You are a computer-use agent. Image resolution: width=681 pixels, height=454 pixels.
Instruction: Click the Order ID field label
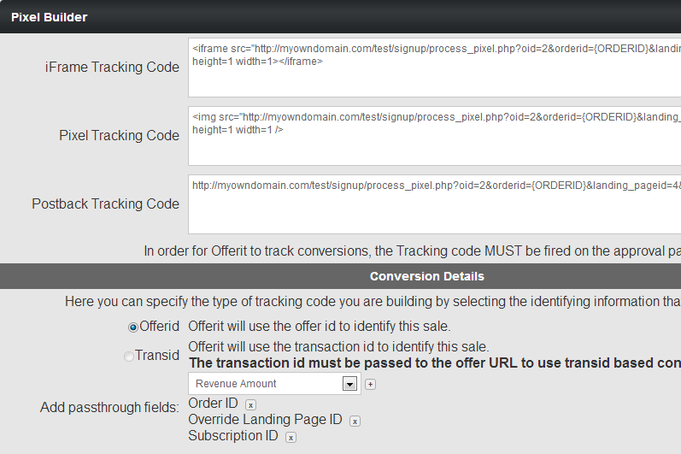pyautogui.click(x=213, y=404)
